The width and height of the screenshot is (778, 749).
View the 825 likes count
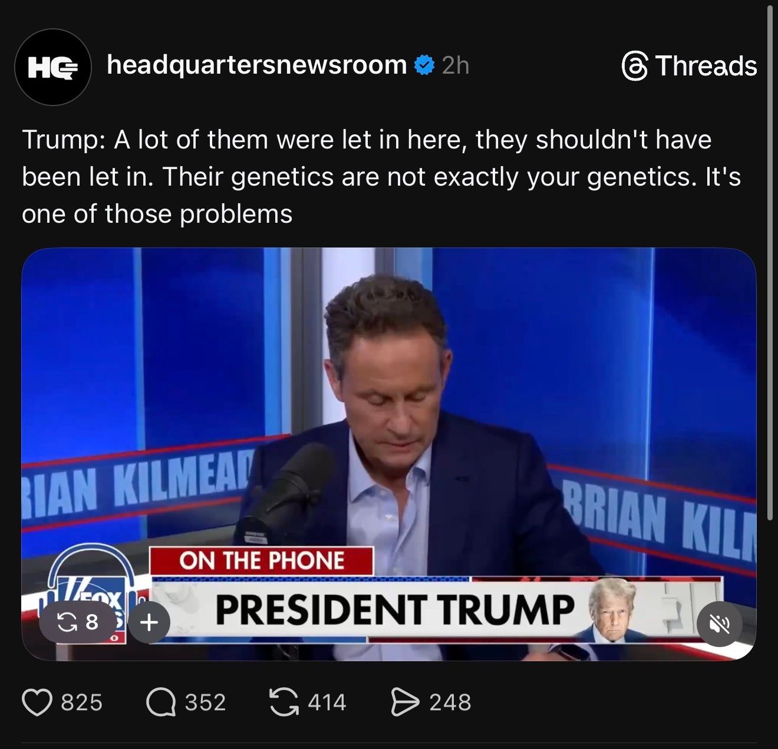[x=82, y=702]
